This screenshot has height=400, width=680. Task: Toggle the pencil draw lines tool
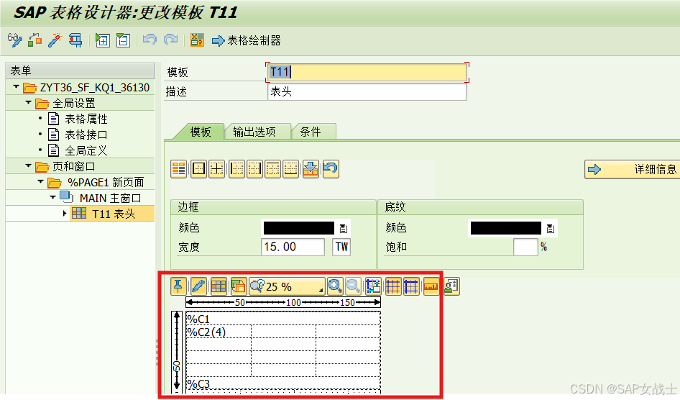pos(198,286)
